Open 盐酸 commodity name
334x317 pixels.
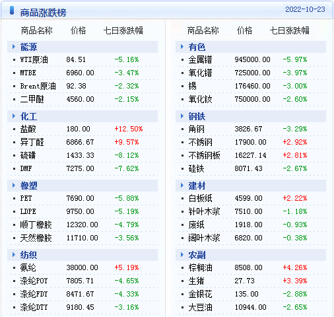[x=28, y=129]
